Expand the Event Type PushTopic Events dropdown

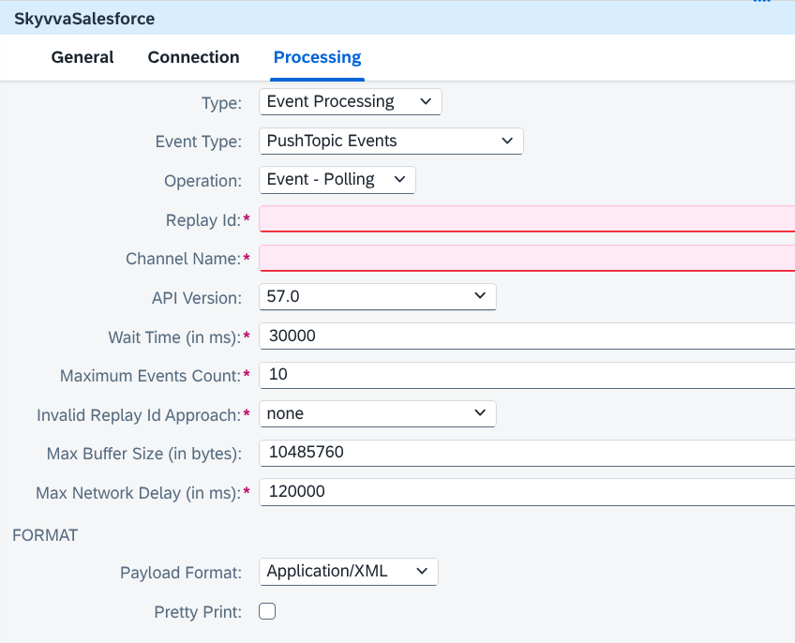[391, 141]
